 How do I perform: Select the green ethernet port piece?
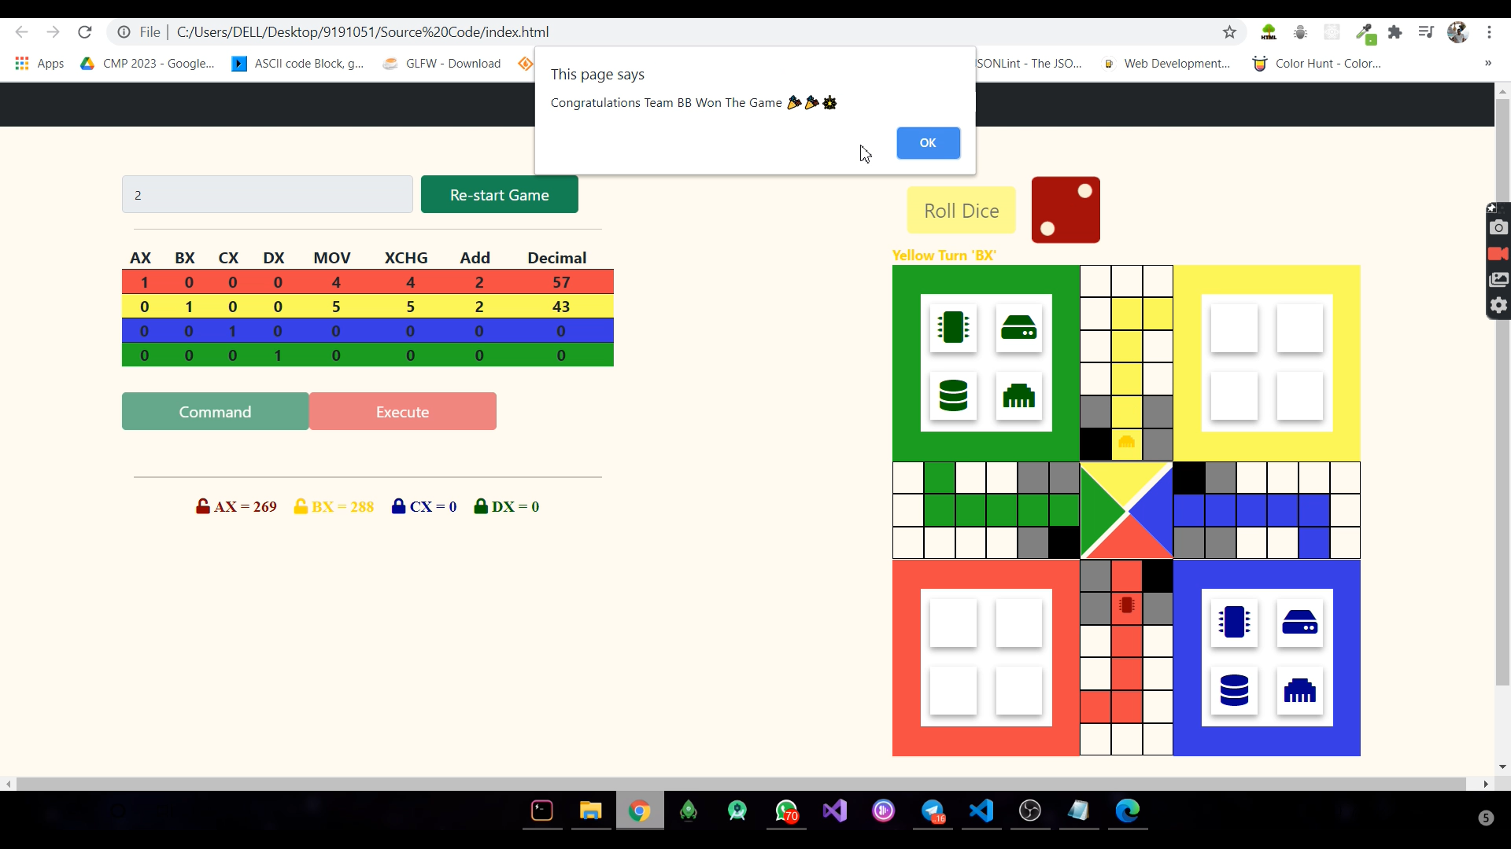coord(1018,395)
